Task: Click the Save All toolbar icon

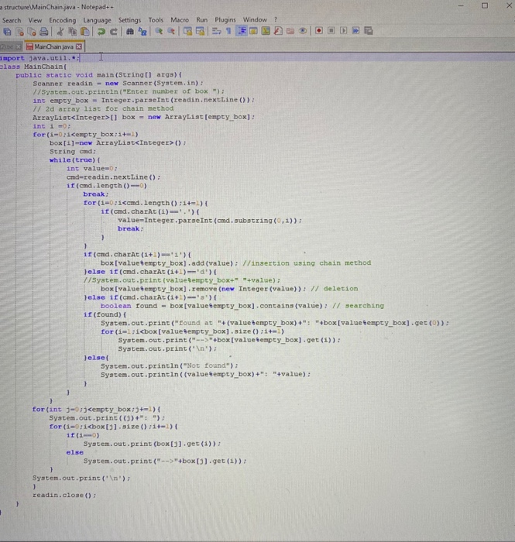Action: coord(7,32)
